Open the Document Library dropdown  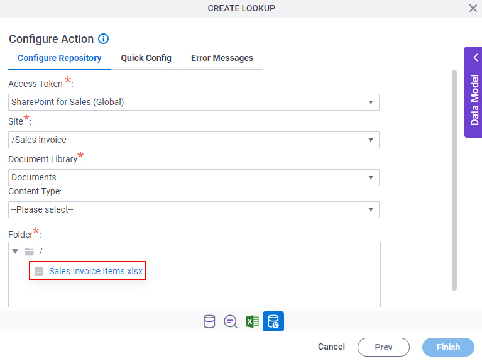coord(194,177)
